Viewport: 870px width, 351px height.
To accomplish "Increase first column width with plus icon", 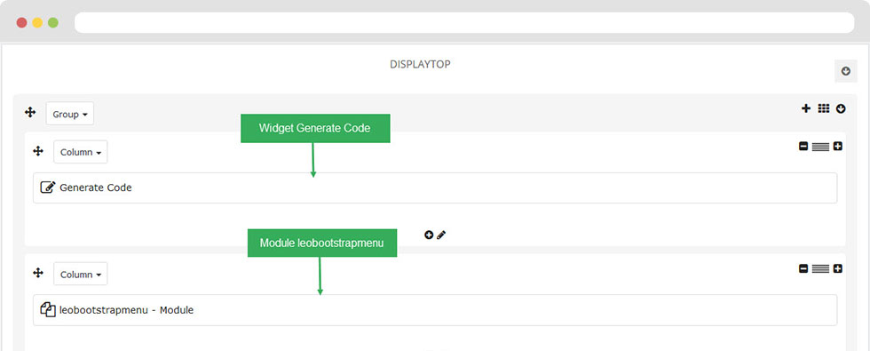I will 838,147.
